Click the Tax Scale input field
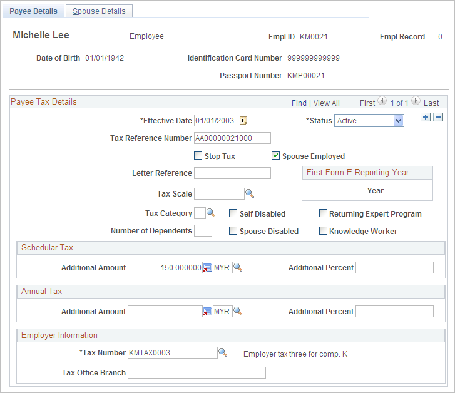This screenshot has height=393, width=455. coord(219,193)
